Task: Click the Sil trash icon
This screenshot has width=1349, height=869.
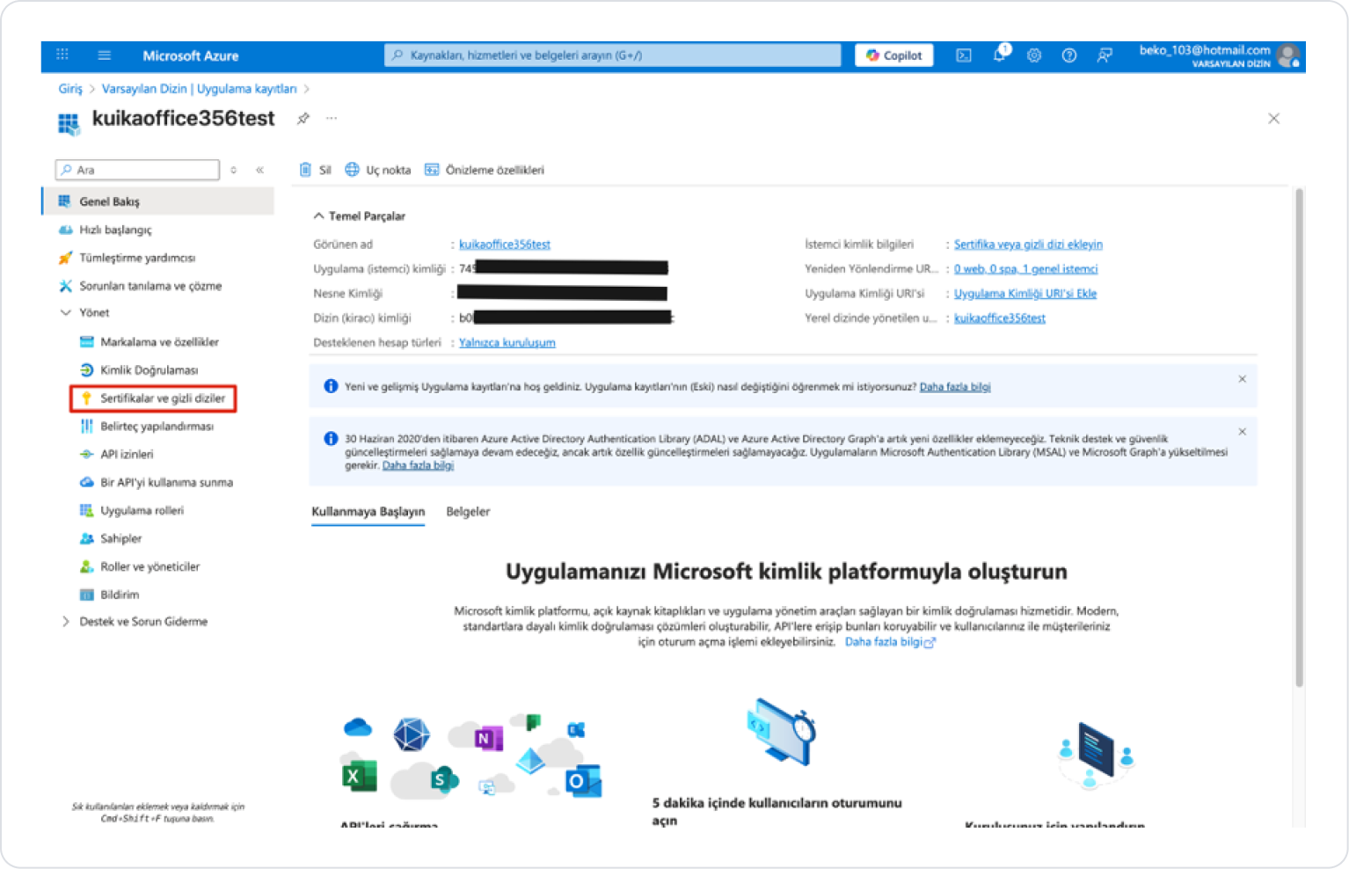Action: pos(305,170)
